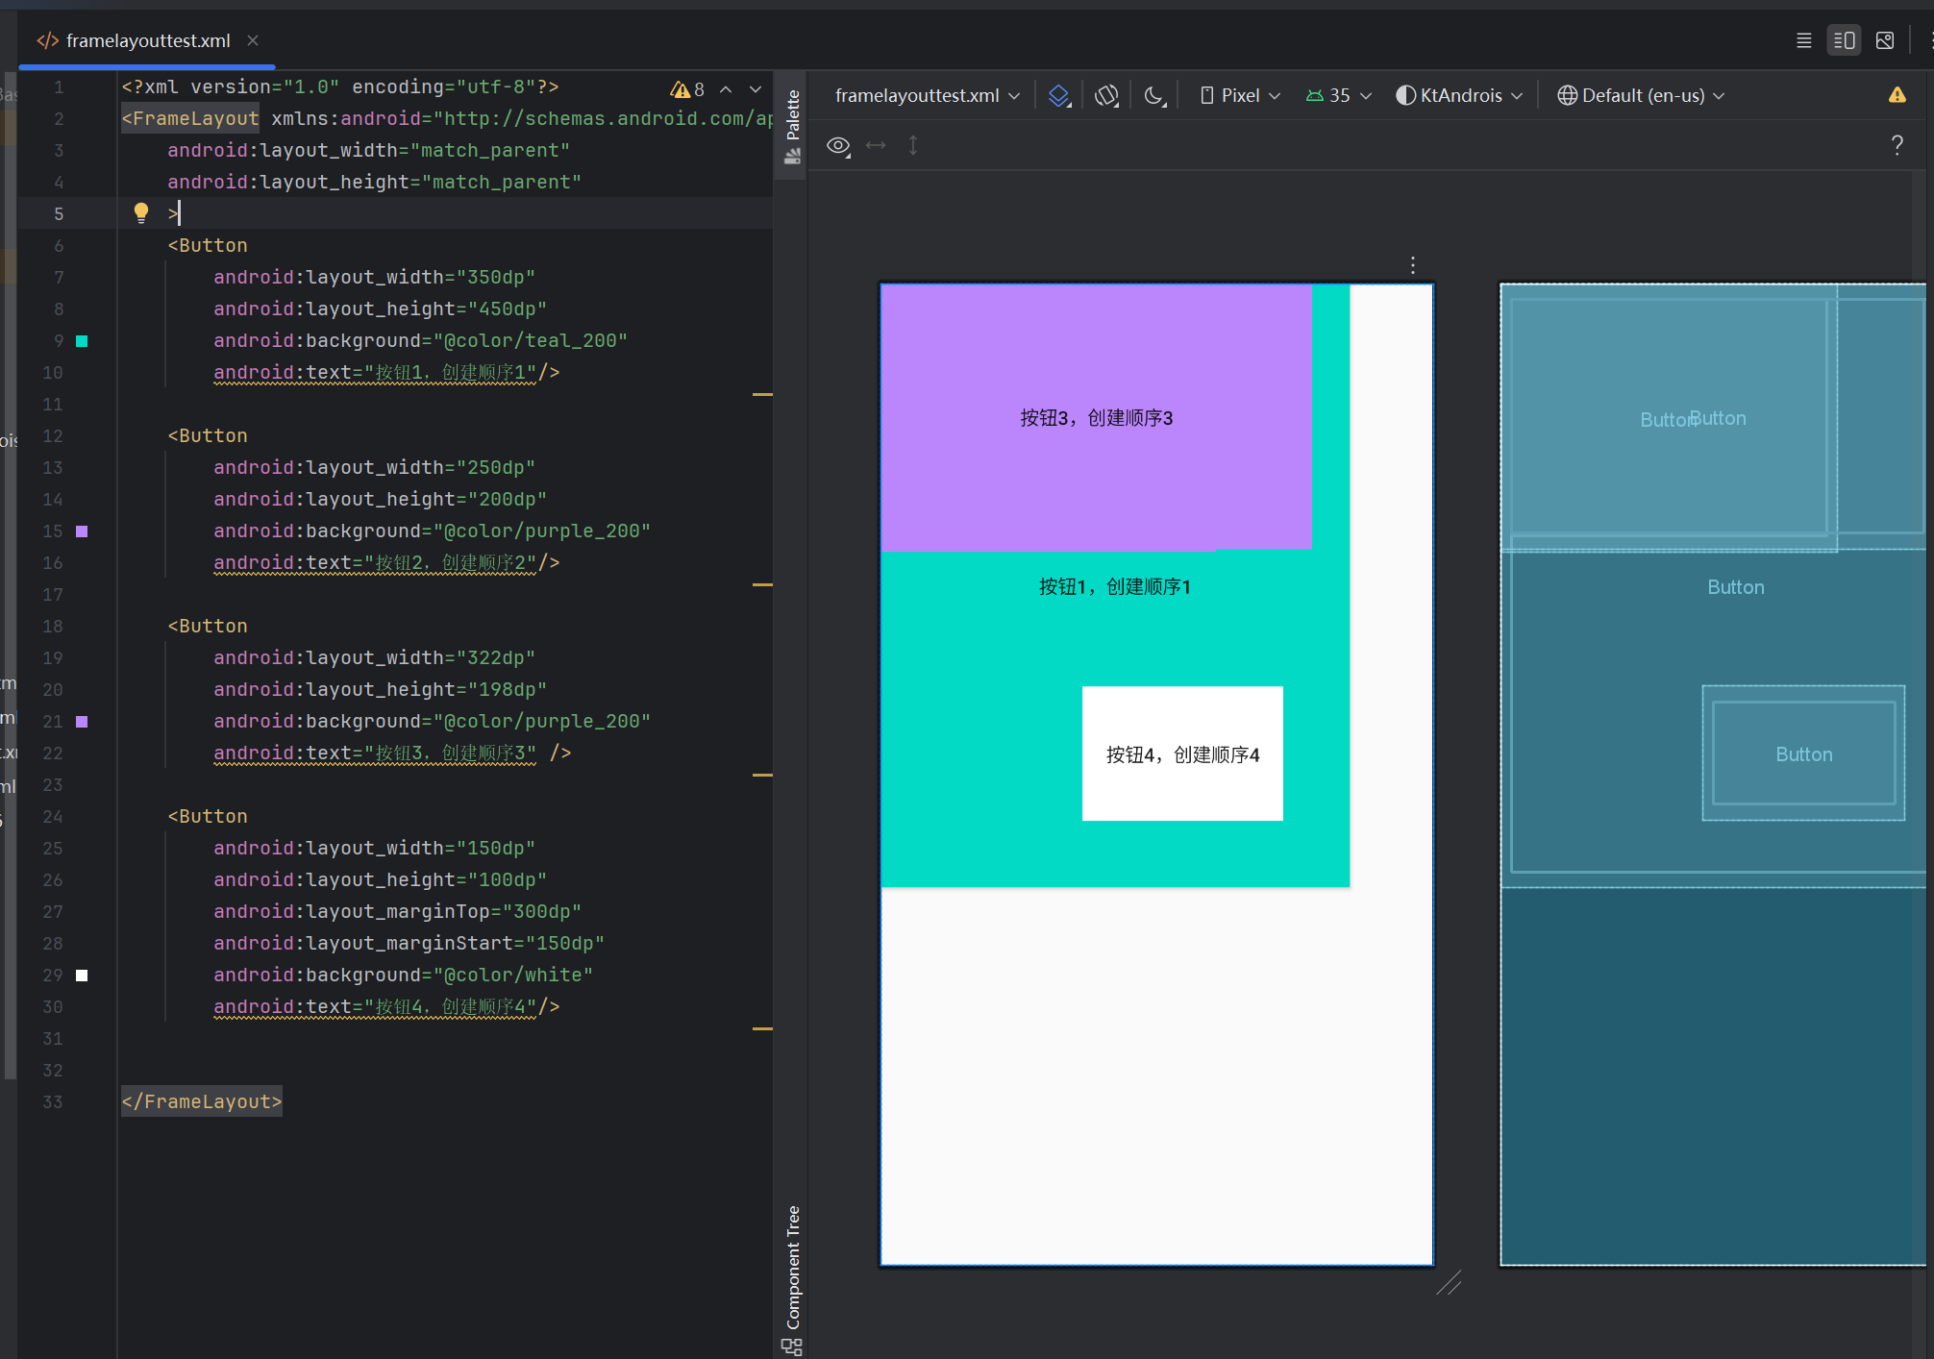The height and width of the screenshot is (1359, 1934).
Task: Click layout_marginTop="300dp" attribute
Action: tap(397, 911)
